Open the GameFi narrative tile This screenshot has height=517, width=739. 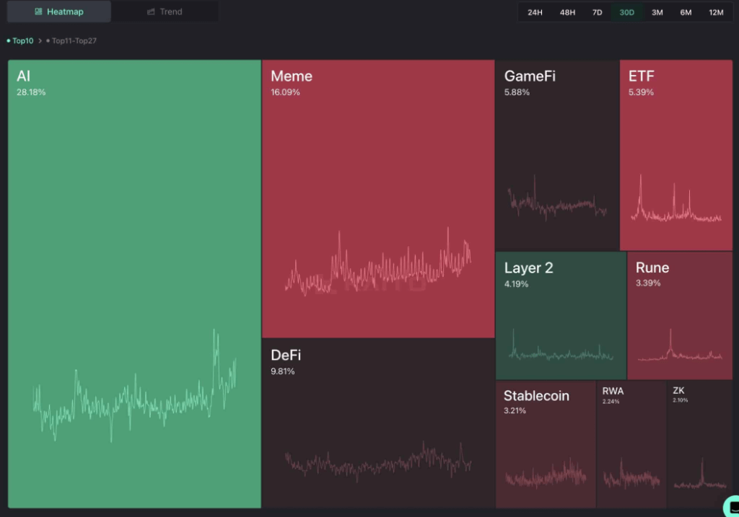tap(557, 155)
